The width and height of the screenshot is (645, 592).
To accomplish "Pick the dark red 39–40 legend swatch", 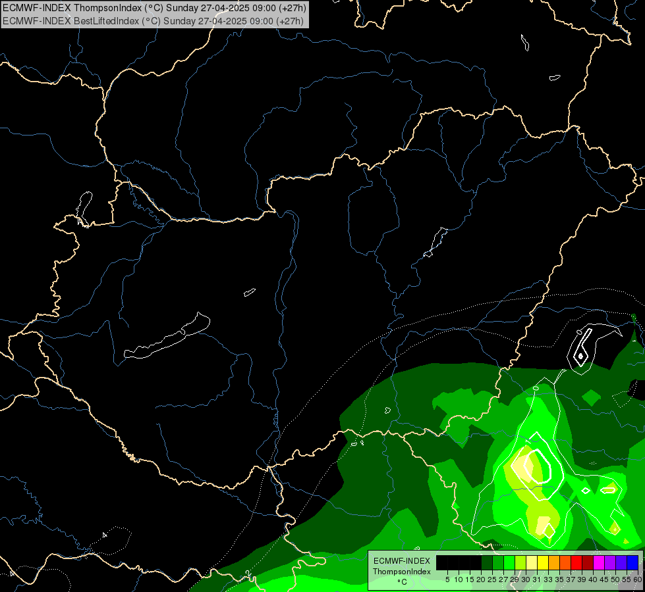I will (x=588, y=562).
